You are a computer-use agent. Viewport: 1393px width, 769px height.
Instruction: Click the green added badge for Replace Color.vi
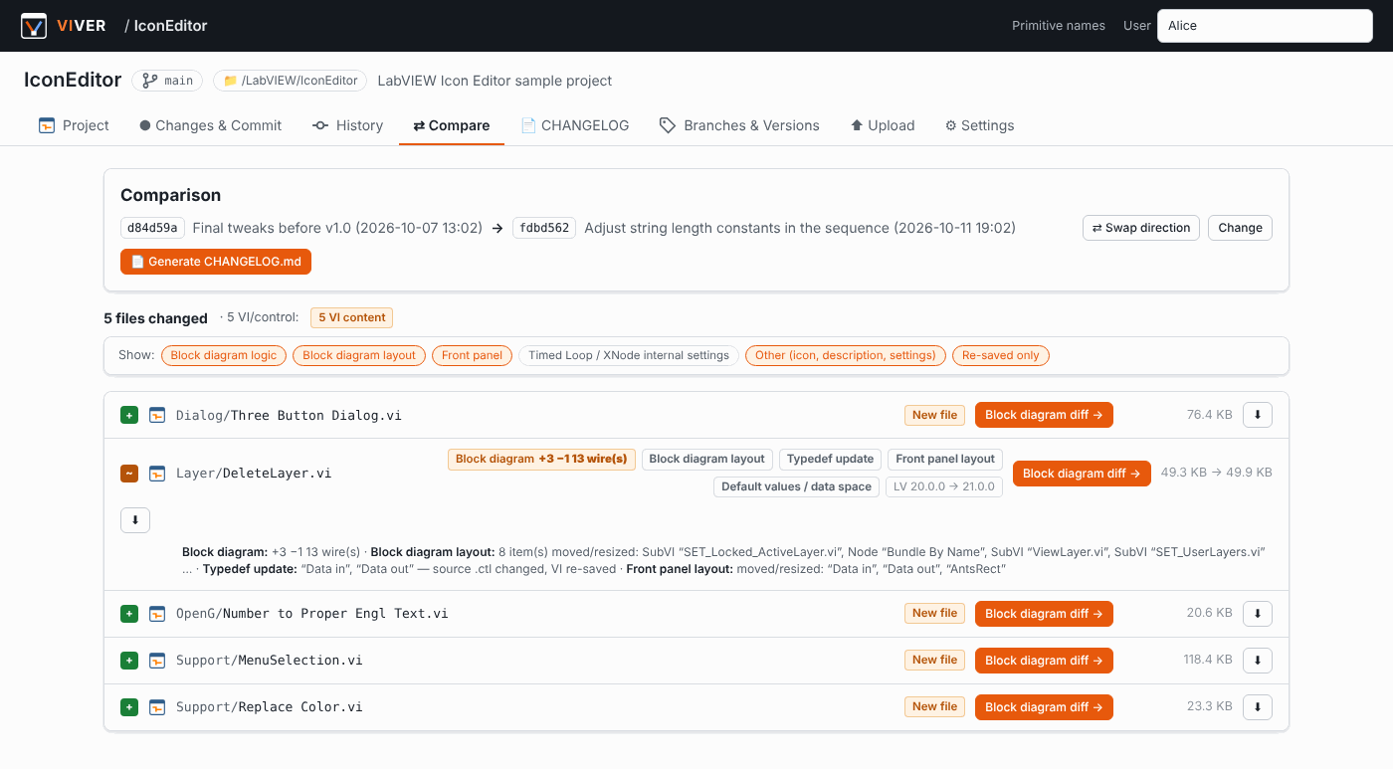[129, 707]
